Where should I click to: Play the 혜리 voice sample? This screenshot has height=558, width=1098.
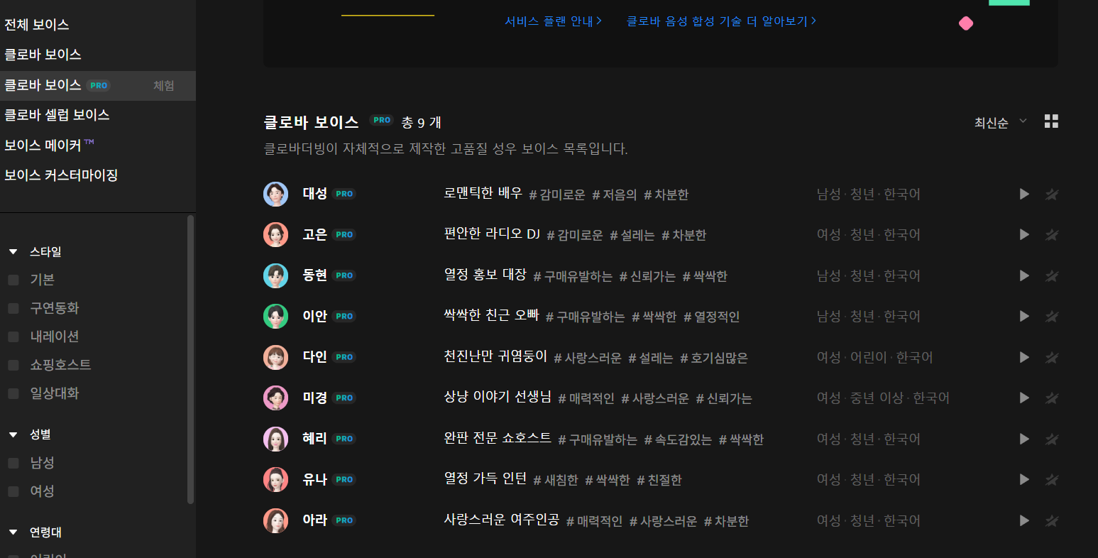click(x=1024, y=439)
